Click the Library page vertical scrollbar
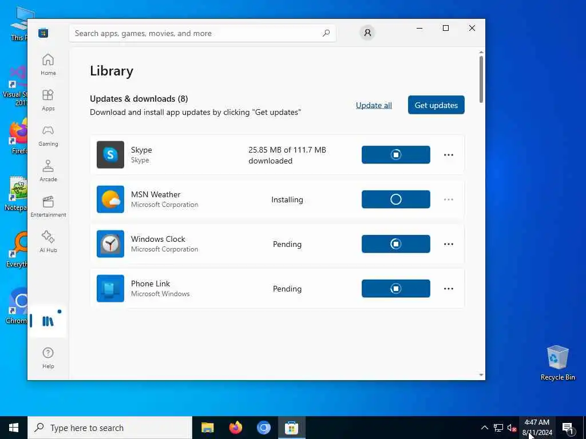Image resolution: width=586 pixels, height=439 pixels. [x=481, y=79]
